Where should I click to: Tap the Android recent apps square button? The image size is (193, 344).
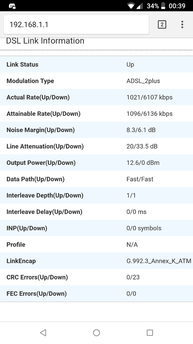[x=150, y=333]
